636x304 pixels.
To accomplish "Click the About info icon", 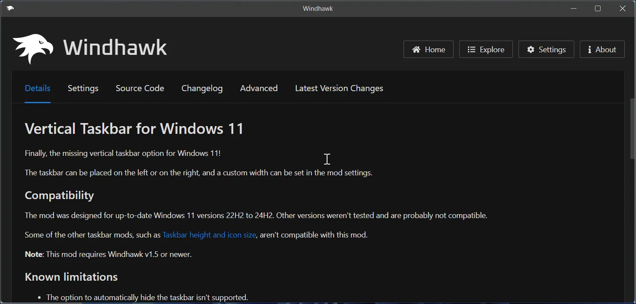I will 589,49.
